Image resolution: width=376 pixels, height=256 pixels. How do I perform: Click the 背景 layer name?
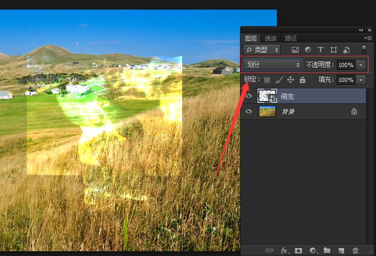point(288,112)
